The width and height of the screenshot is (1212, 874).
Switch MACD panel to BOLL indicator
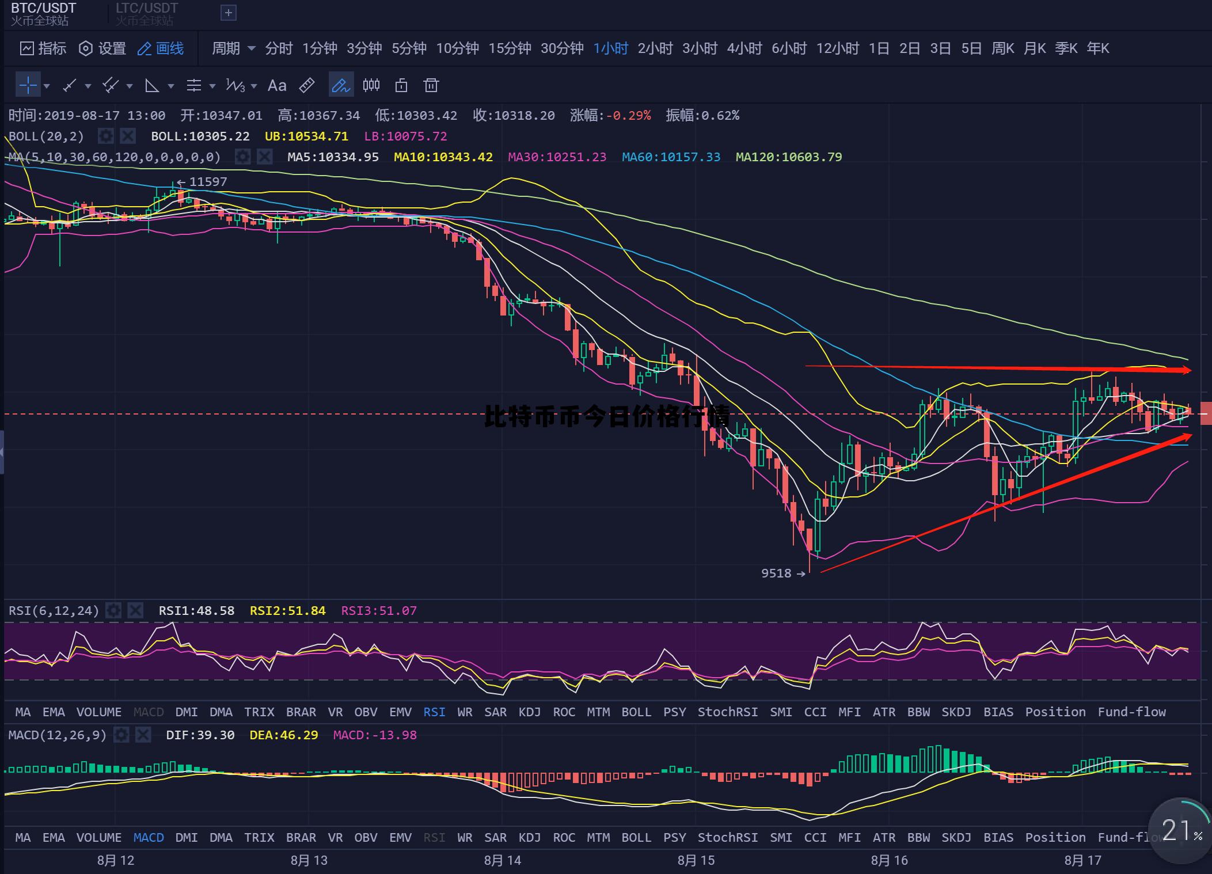636,838
